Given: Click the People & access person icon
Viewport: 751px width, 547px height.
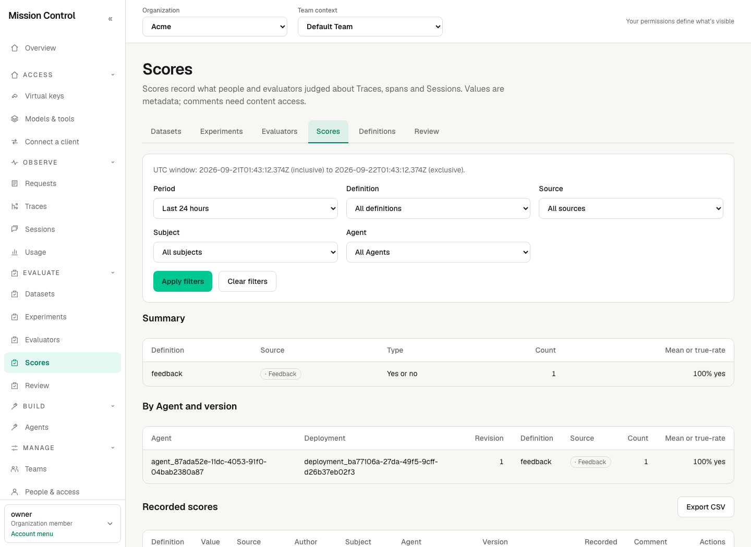Looking at the screenshot, I should point(15,492).
